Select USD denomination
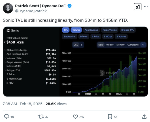The width and height of the screenshot is (150, 122). coord(76,45)
